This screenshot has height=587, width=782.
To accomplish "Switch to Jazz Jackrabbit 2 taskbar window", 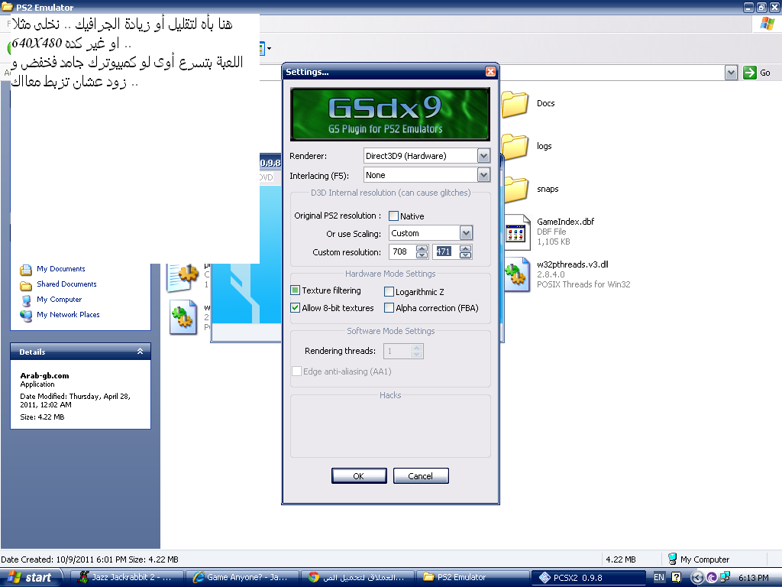I will 128,578.
